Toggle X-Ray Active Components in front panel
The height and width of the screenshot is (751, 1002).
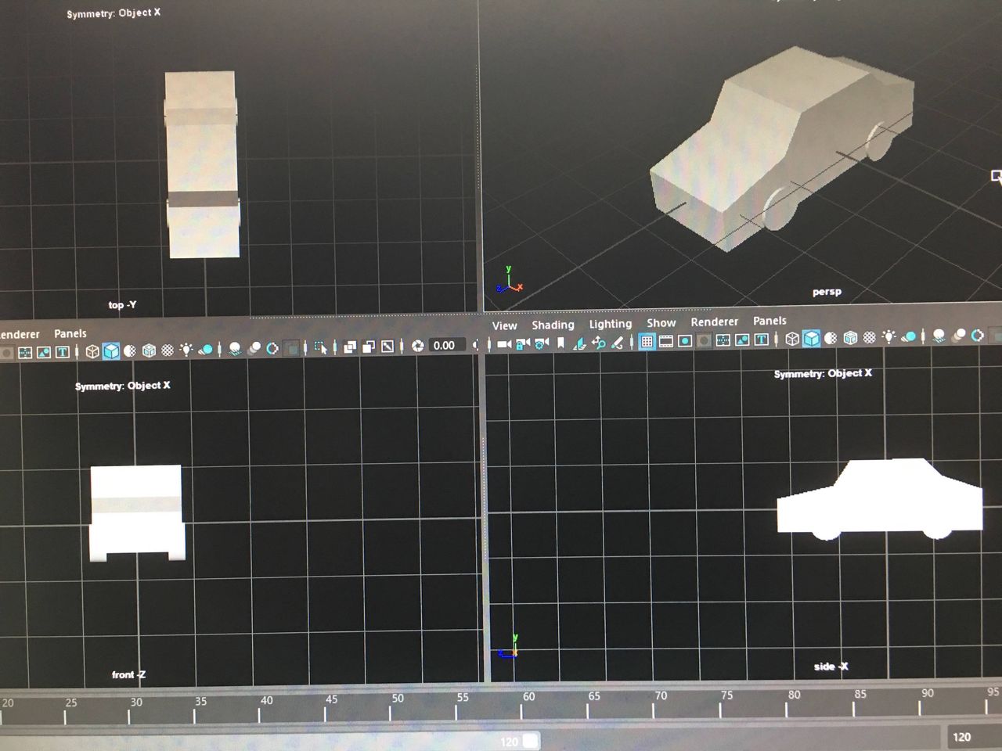pyautogui.click(x=368, y=346)
